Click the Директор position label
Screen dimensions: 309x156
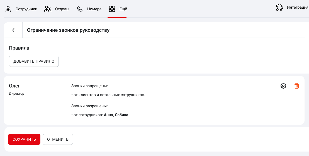[17, 94]
